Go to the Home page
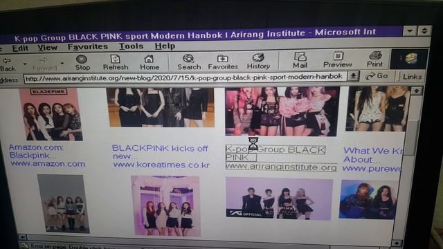 (150, 62)
